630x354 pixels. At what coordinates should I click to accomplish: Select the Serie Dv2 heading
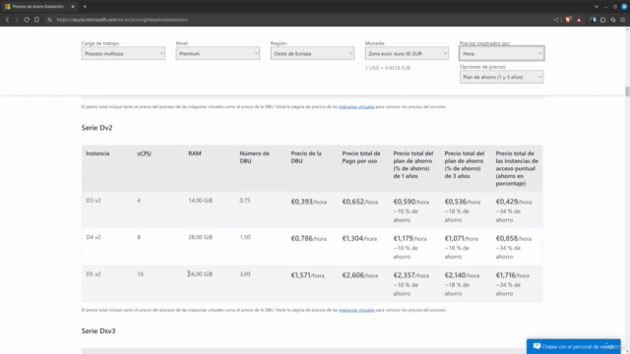tap(96, 128)
